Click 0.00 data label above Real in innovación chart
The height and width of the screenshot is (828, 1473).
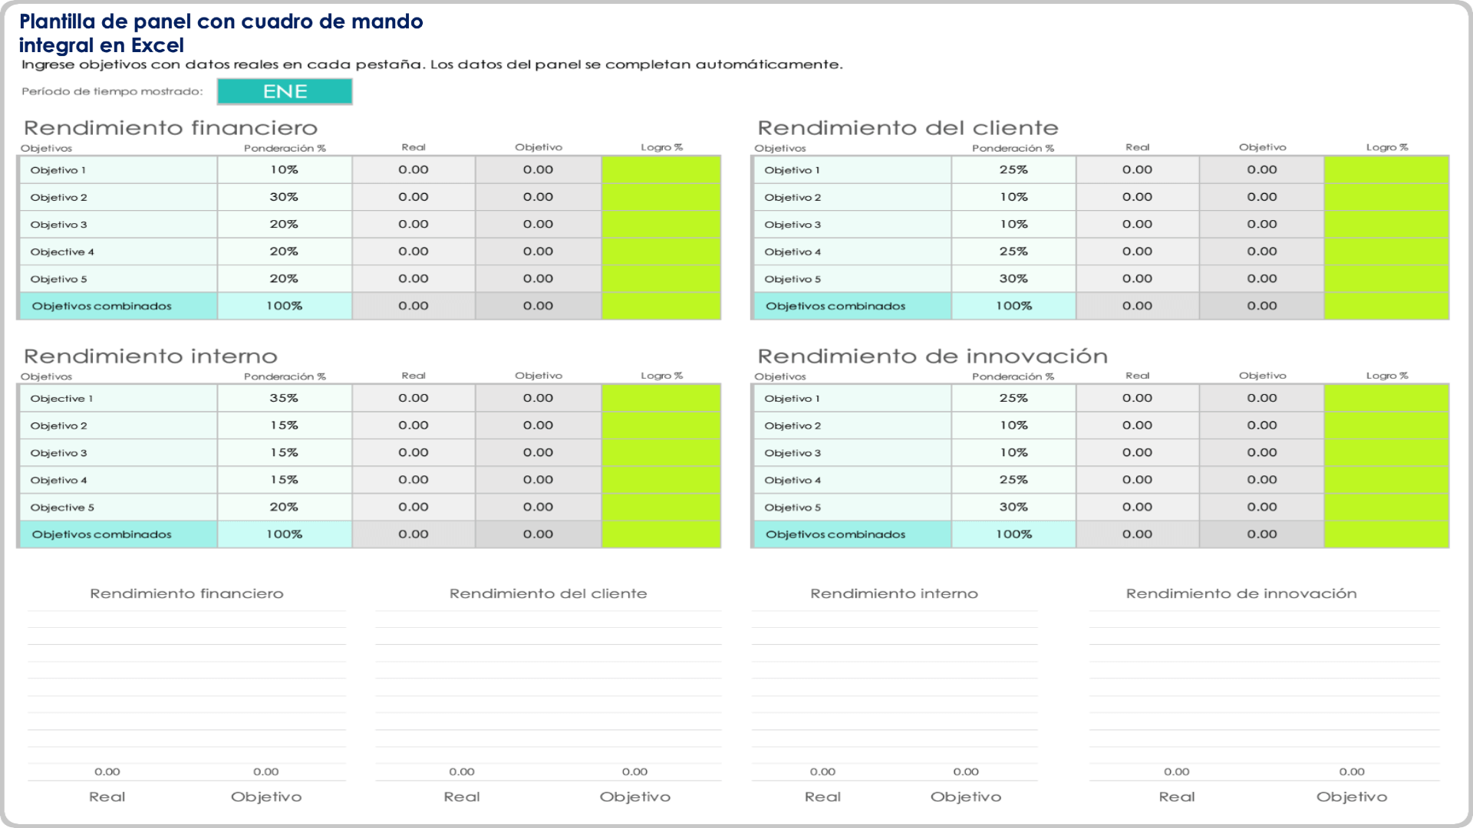(1176, 772)
